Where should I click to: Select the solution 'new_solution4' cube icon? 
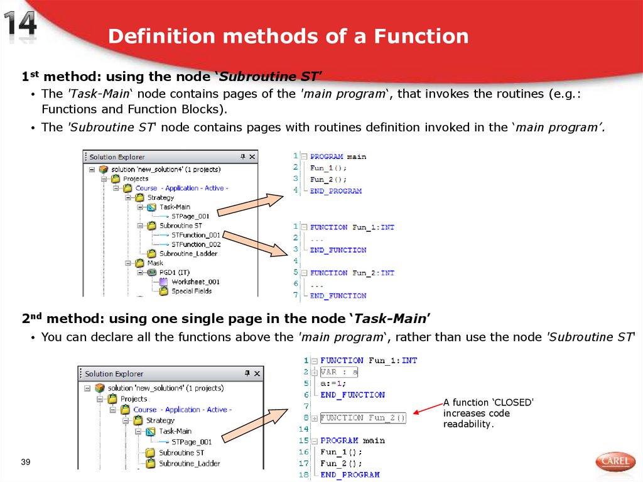(103, 169)
